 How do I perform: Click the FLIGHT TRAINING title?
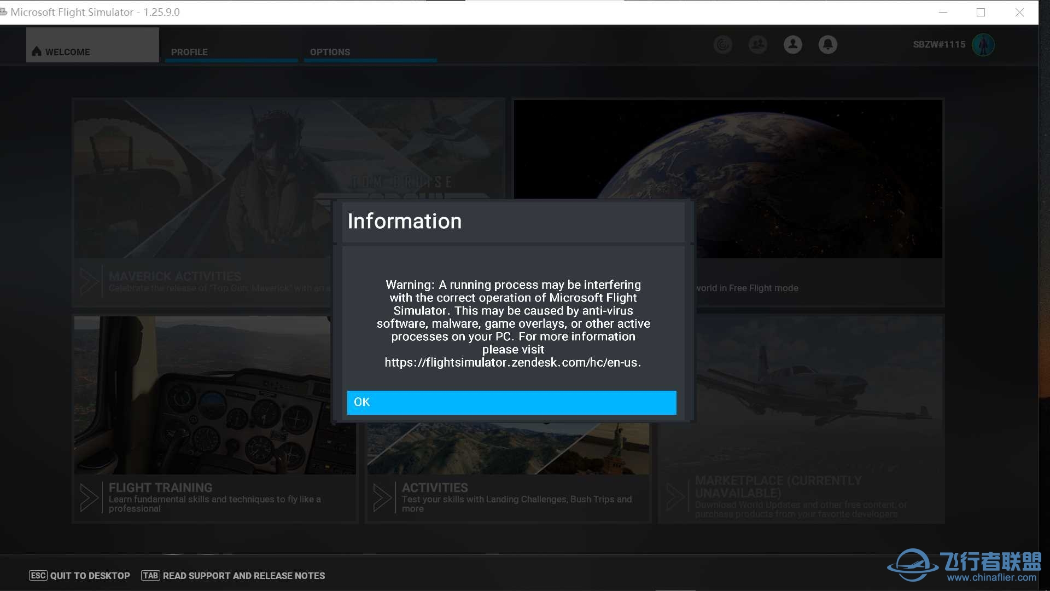click(x=160, y=488)
